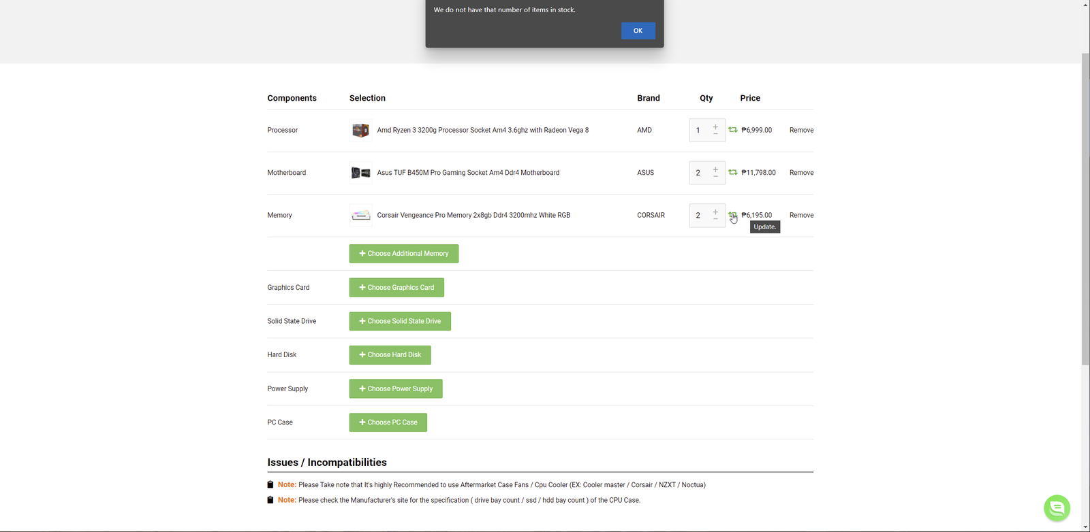Focus the Motherboard quantity field
Viewport: 1090px width, 532px height.
[x=700, y=173]
